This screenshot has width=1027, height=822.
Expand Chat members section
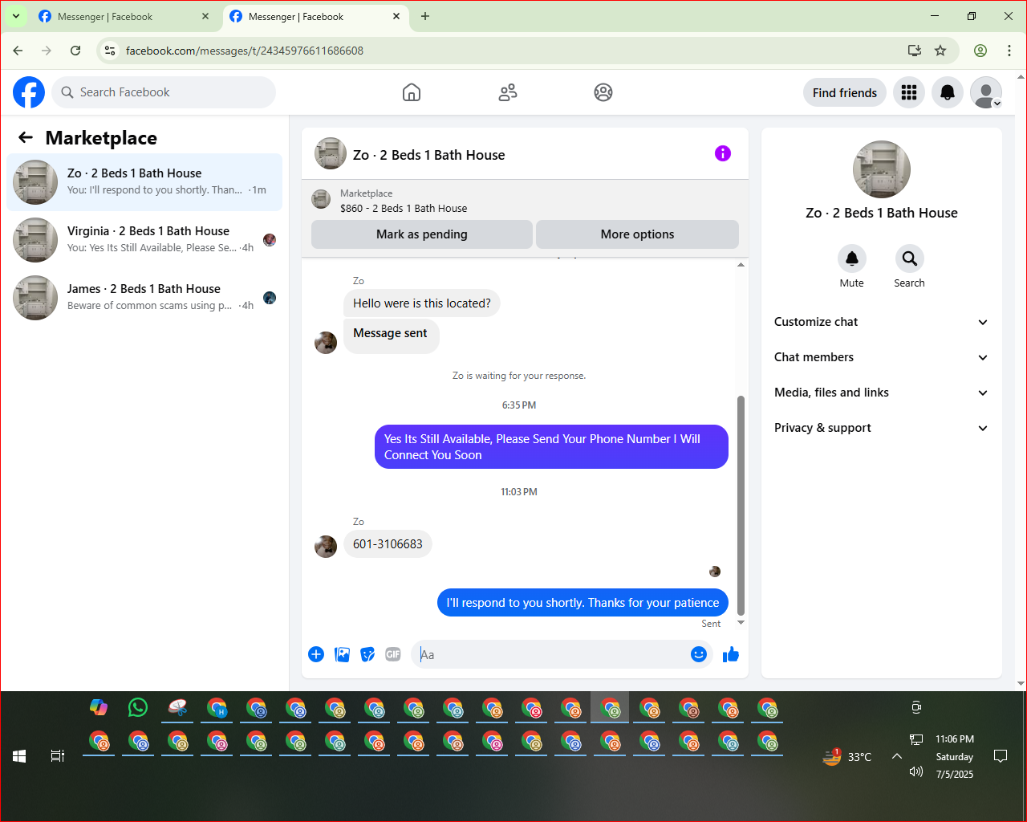click(881, 357)
